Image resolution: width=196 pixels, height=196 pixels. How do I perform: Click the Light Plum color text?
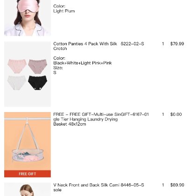[x=64, y=11]
